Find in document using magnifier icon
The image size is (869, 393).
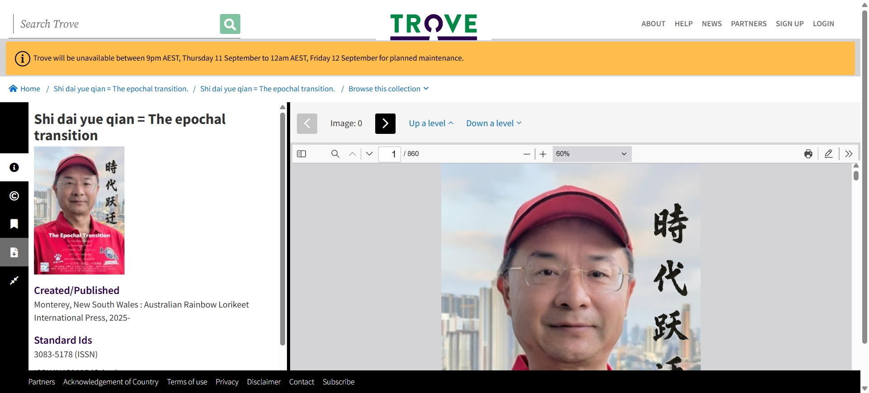tap(335, 154)
